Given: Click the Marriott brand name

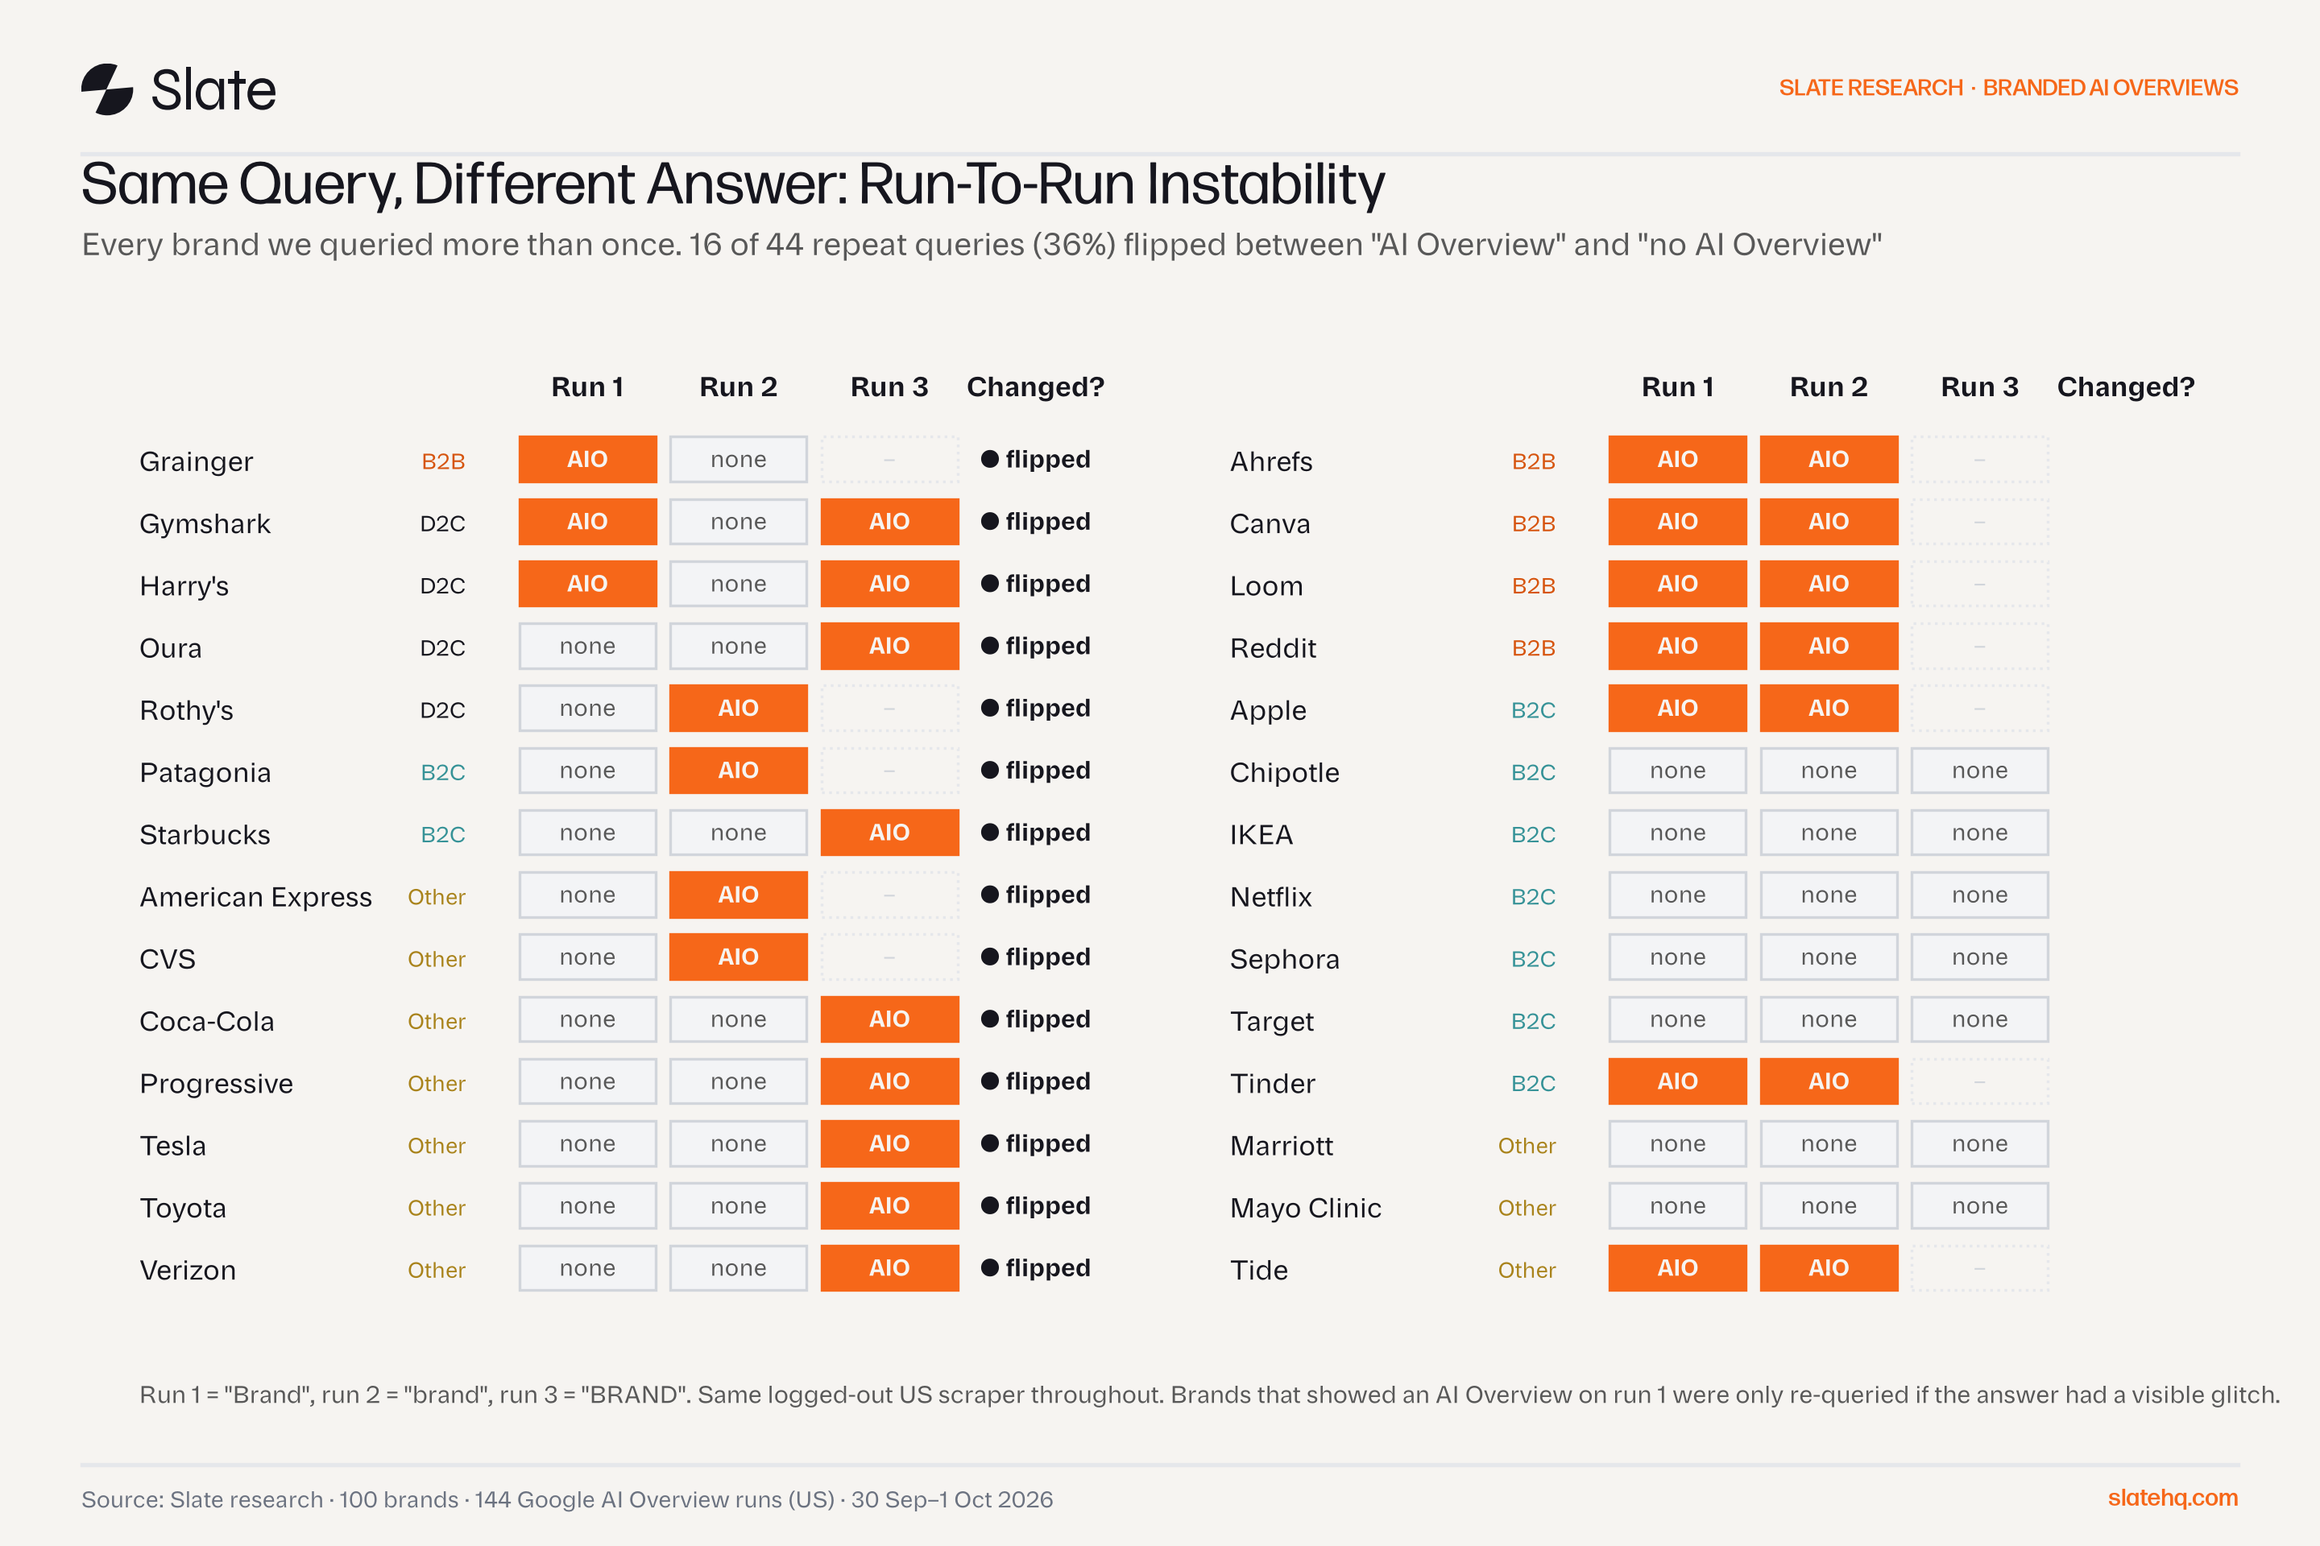Looking at the screenshot, I should coord(1282,1146).
